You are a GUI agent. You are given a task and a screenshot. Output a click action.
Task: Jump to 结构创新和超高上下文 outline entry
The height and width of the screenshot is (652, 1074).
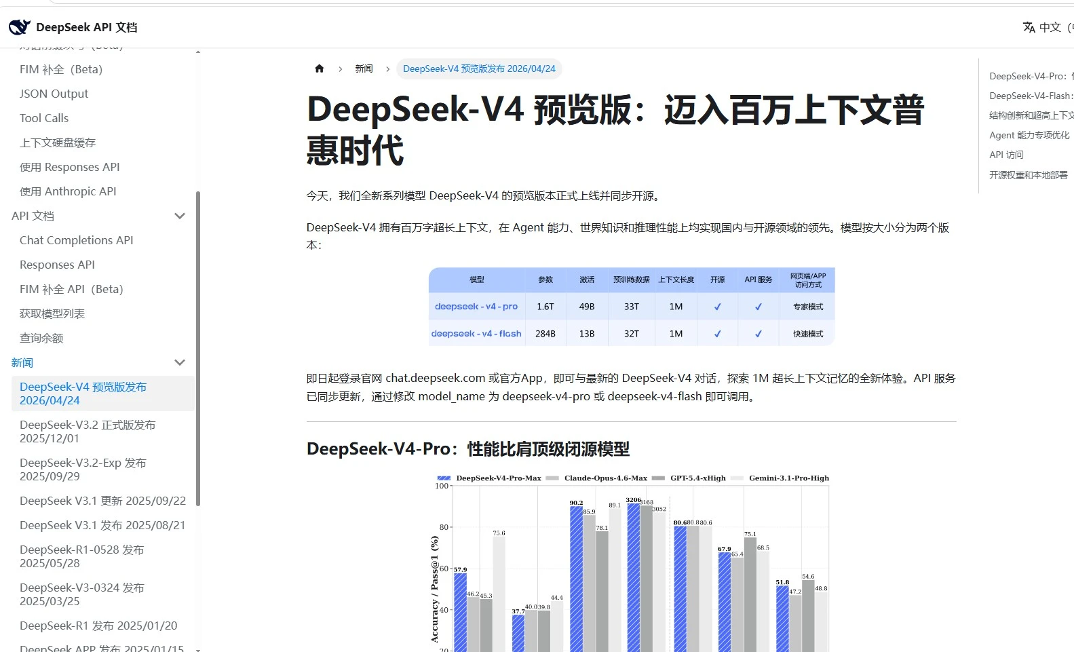click(1031, 115)
